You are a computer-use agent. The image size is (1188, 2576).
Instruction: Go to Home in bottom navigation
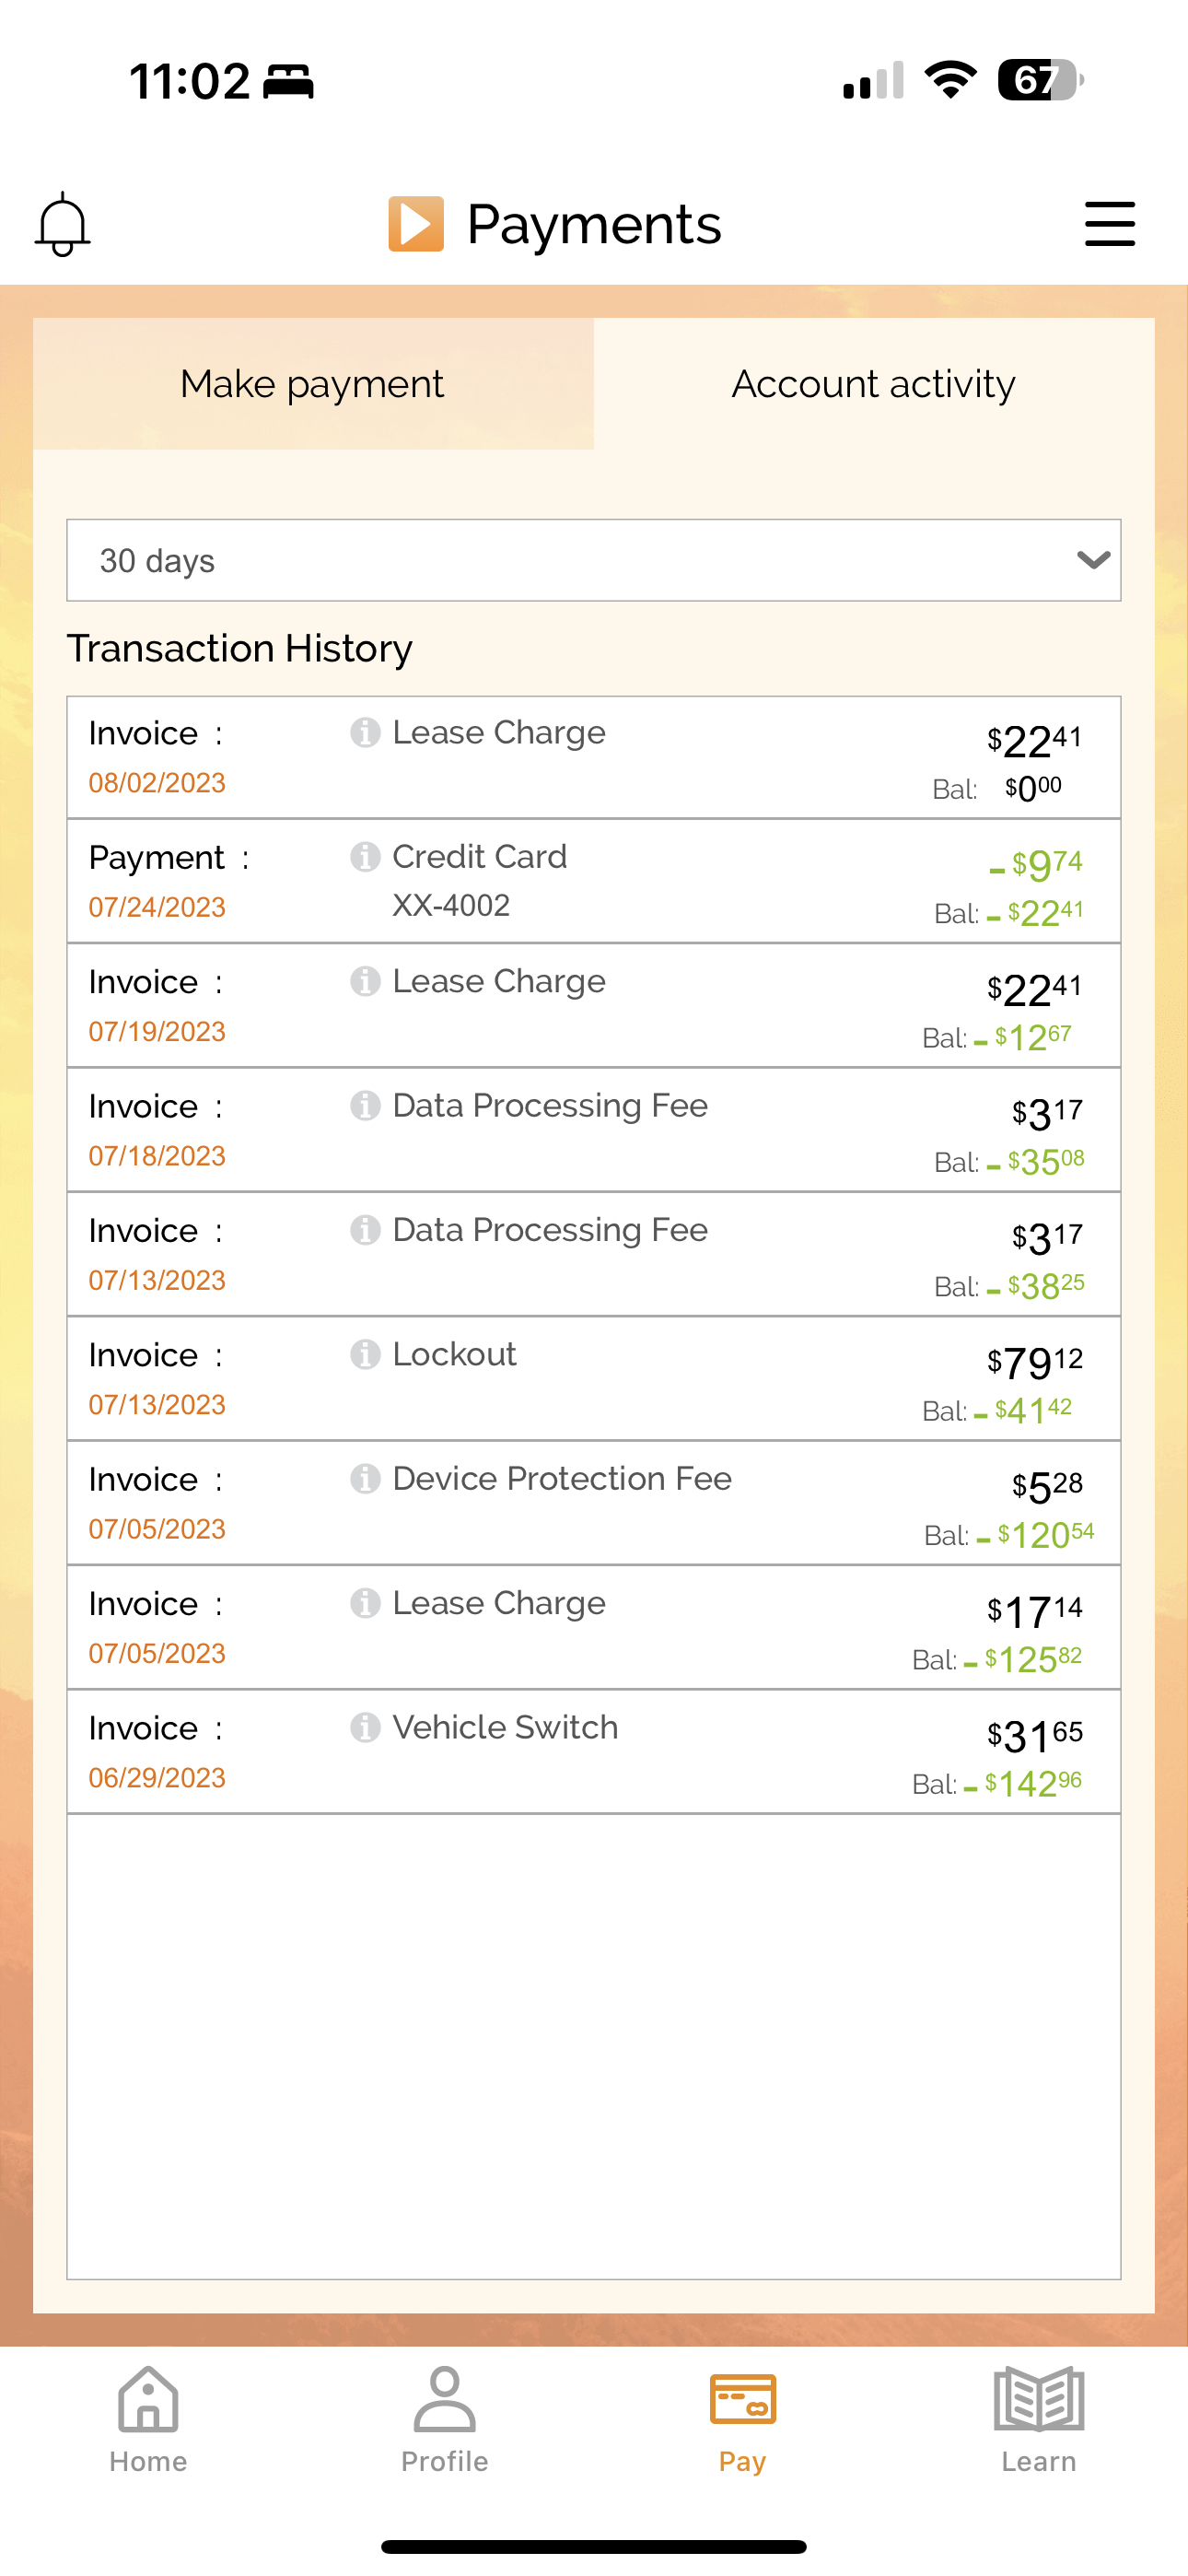tap(148, 2419)
